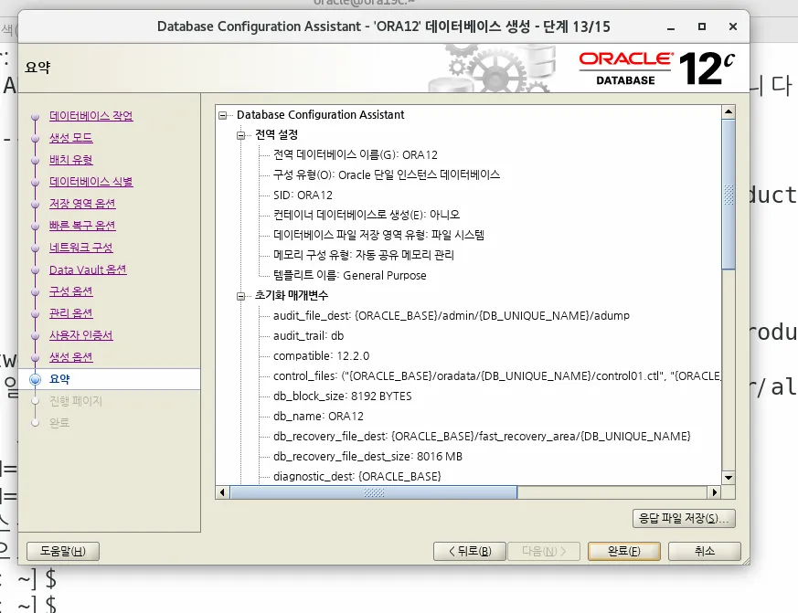Select the SID: ORA12 row
The height and width of the screenshot is (613, 798).
[x=303, y=196]
